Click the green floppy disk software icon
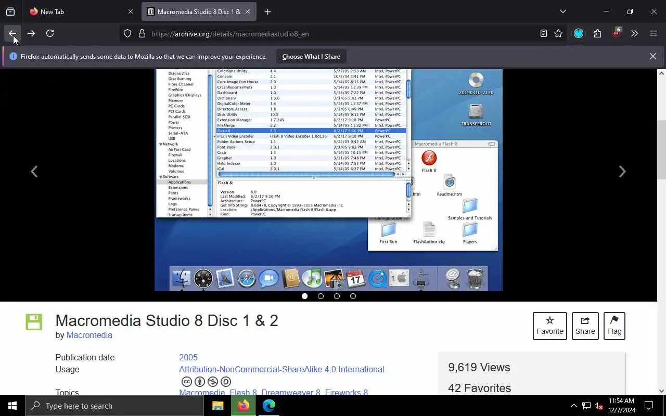666x416 pixels. 34,322
